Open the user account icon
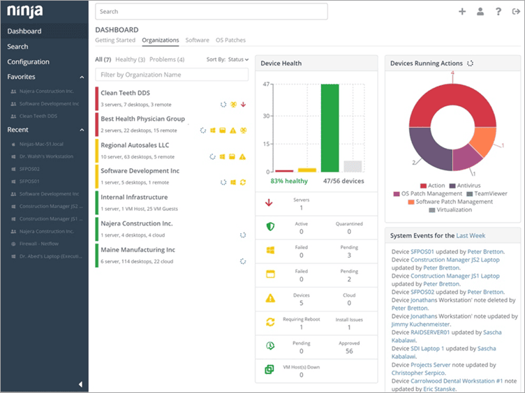Viewport: 525px width, 393px height. tap(480, 12)
